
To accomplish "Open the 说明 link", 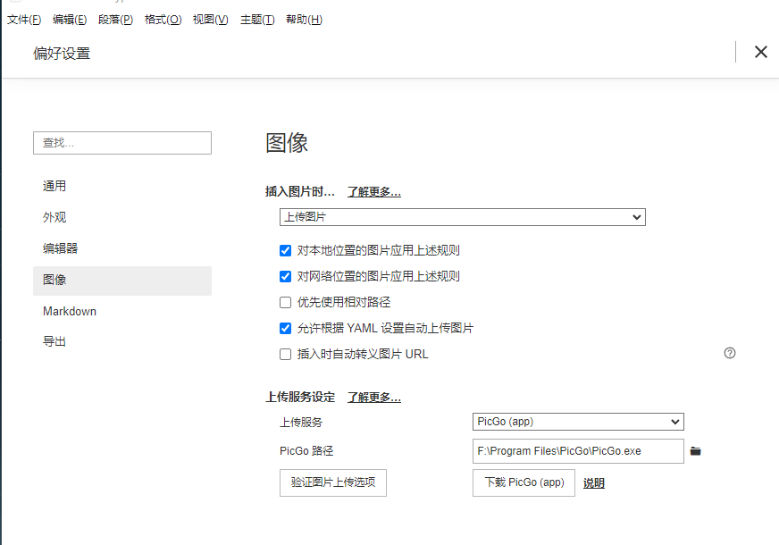I will pyautogui.click(x=594, y=483).
